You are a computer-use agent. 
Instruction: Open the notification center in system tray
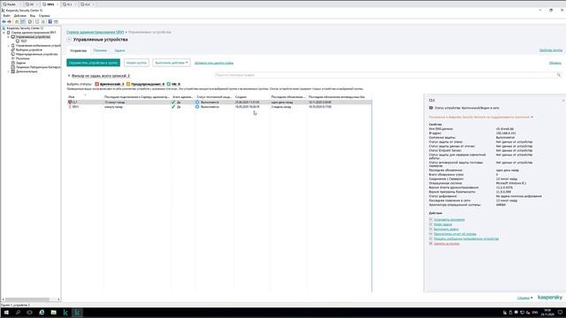(560, 312)
